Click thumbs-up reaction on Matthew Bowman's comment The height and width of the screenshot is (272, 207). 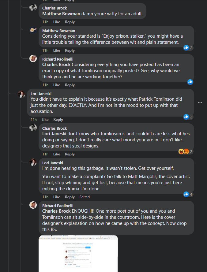(186, 48)
